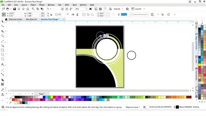Add a new page after Page 1
206x116 pixels.
[x=33, y=94]
